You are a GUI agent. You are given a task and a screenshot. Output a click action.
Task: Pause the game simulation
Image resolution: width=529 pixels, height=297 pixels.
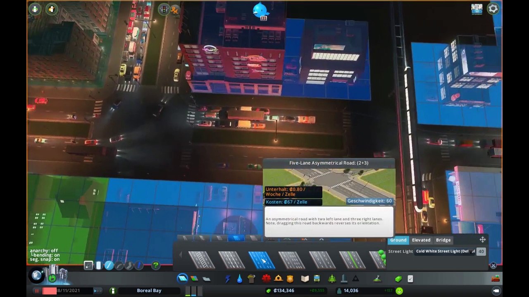coord(37,291)
